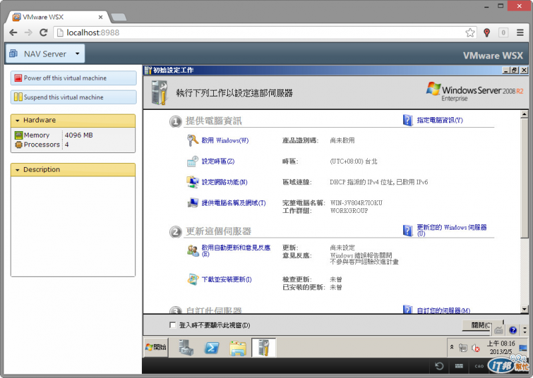Open the 開始 Start menu

pos(156,347)
